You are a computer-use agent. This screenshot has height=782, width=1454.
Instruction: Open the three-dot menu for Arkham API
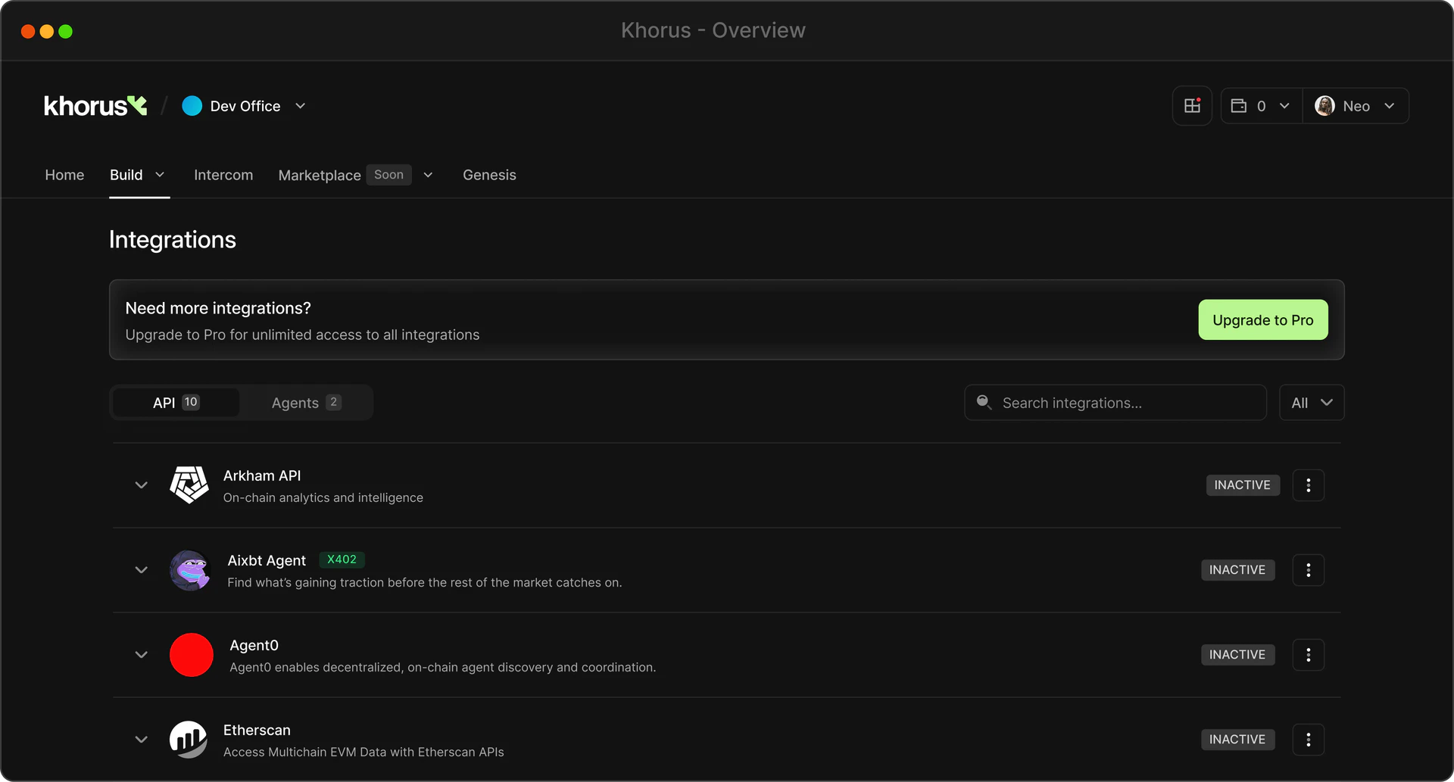pyautogui.click(x=1308, y=485)
